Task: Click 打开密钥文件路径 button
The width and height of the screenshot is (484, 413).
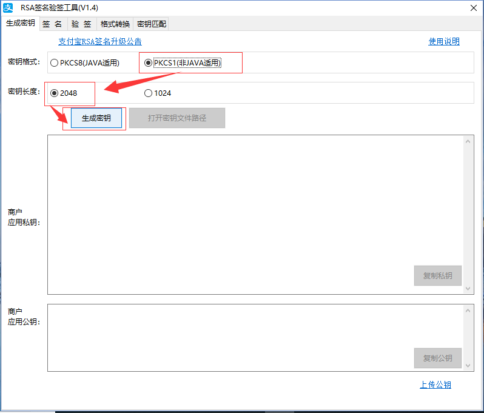Action: click(x=177, y=118)
